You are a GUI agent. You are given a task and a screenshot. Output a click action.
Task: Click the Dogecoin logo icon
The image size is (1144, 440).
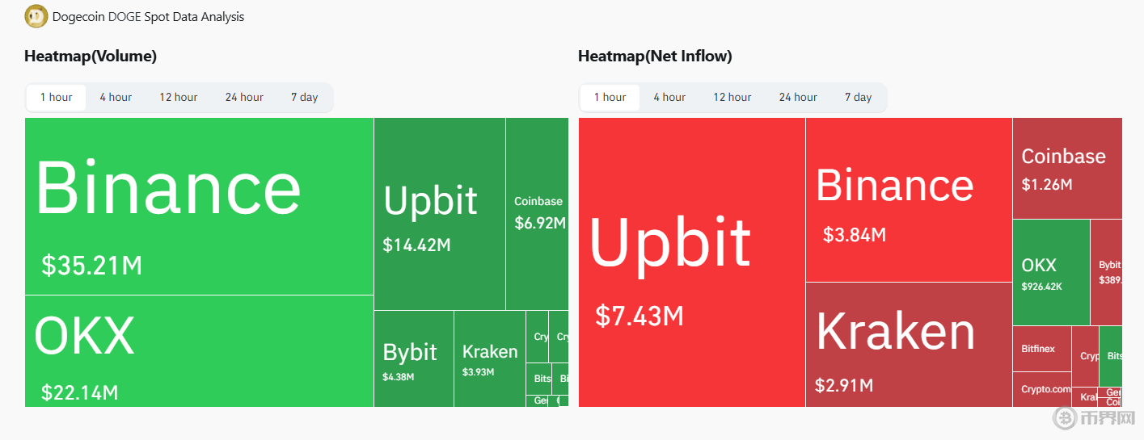point(36,16)
